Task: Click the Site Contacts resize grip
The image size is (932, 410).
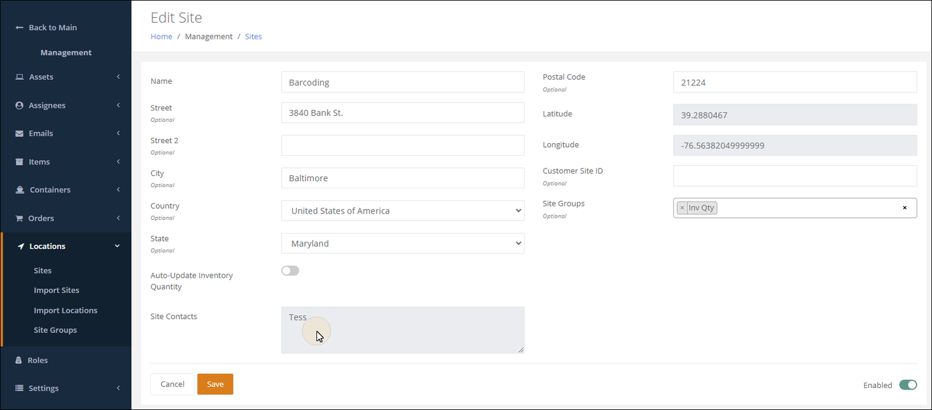Action: 521,349
